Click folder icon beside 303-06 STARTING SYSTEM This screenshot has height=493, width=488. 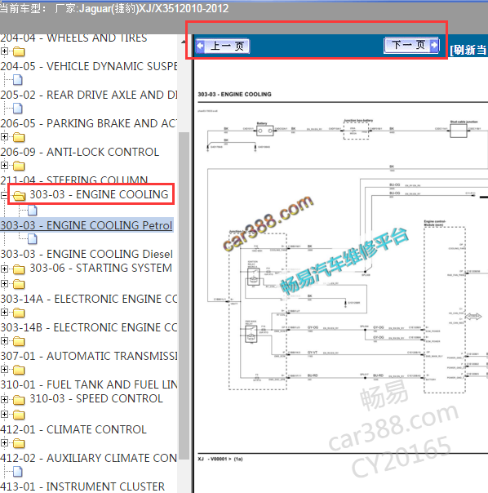coord(19,269)
